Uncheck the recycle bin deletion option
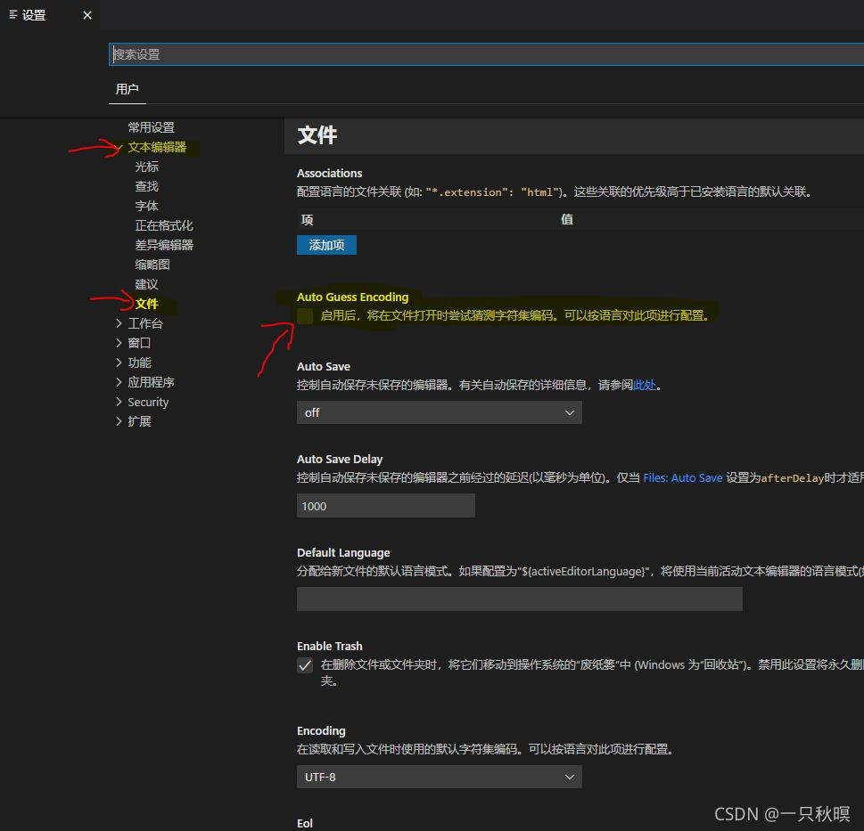 pyautogui.click(x=305, y=664)
